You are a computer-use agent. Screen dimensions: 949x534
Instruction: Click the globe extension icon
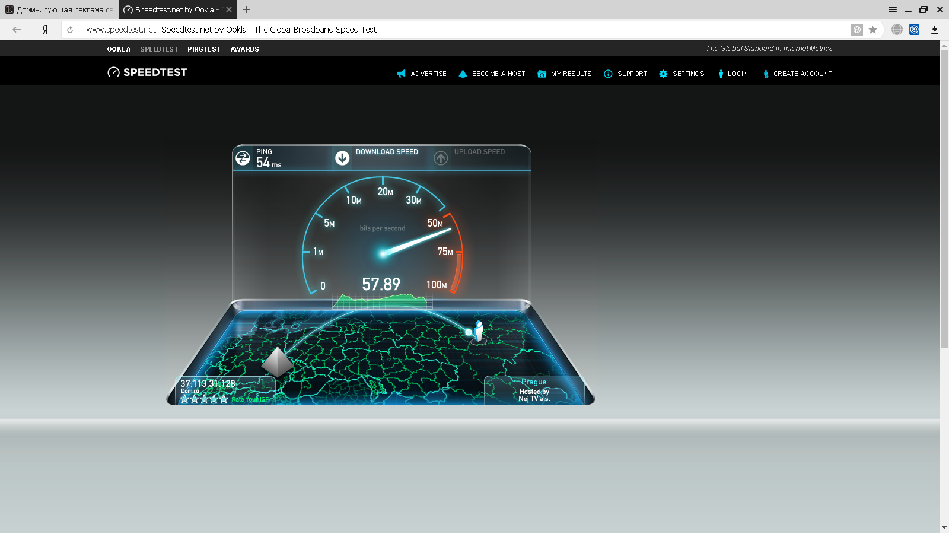tap(897, 30)
